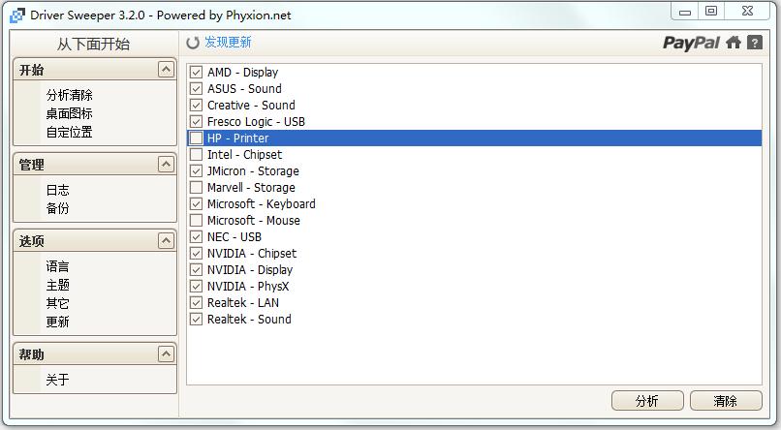781x430 pixels.
Task: Click the 清除 clean button
Action: [x=725, y=401]
